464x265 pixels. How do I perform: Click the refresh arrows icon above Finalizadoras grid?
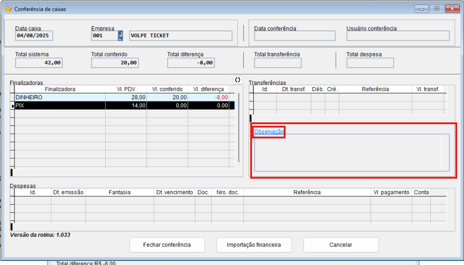click(238, 80)
